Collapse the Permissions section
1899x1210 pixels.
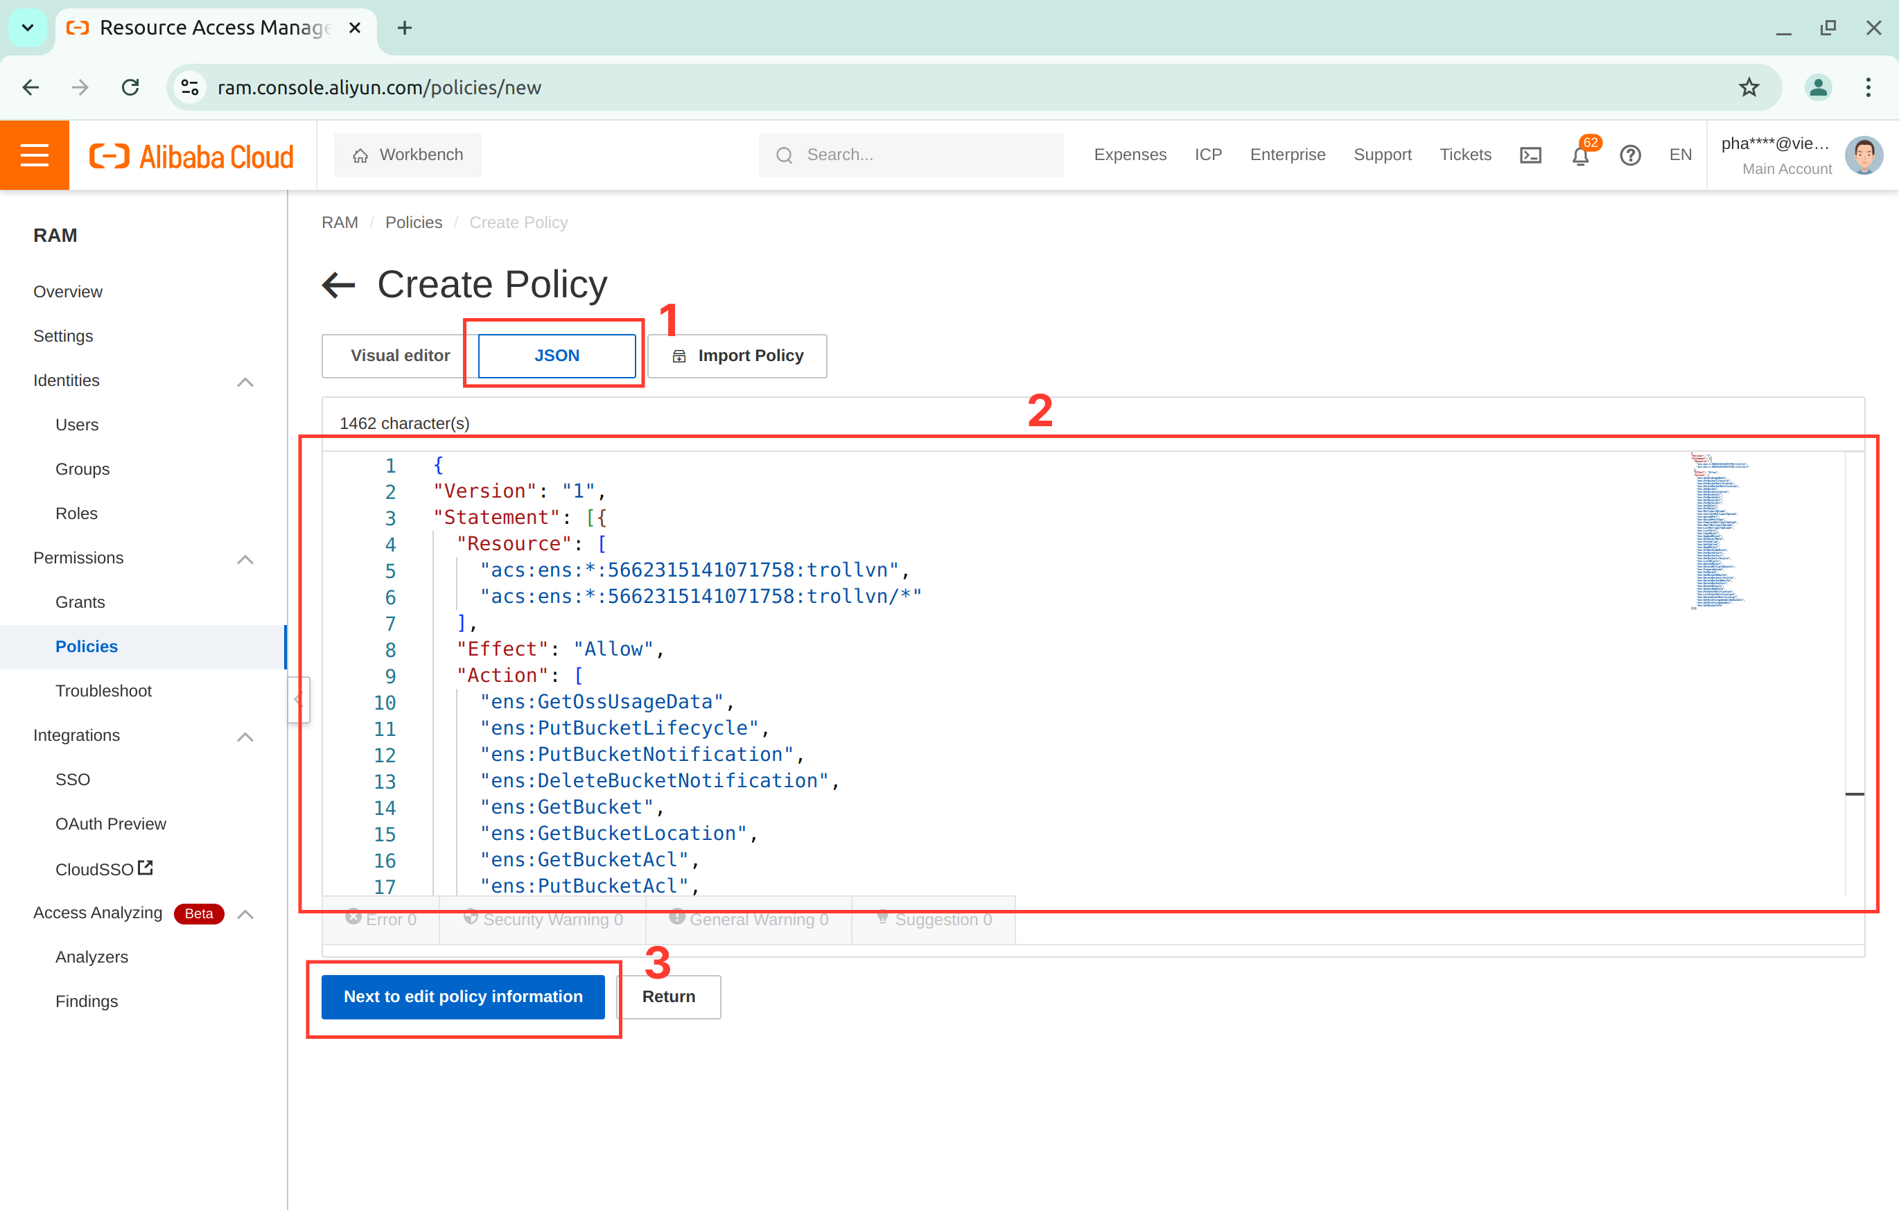point(245,559)
